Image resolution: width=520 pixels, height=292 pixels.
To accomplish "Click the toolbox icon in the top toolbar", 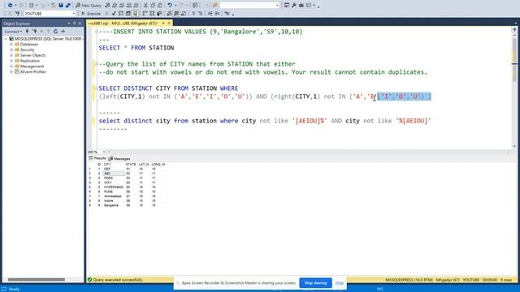I will (301, 6).
